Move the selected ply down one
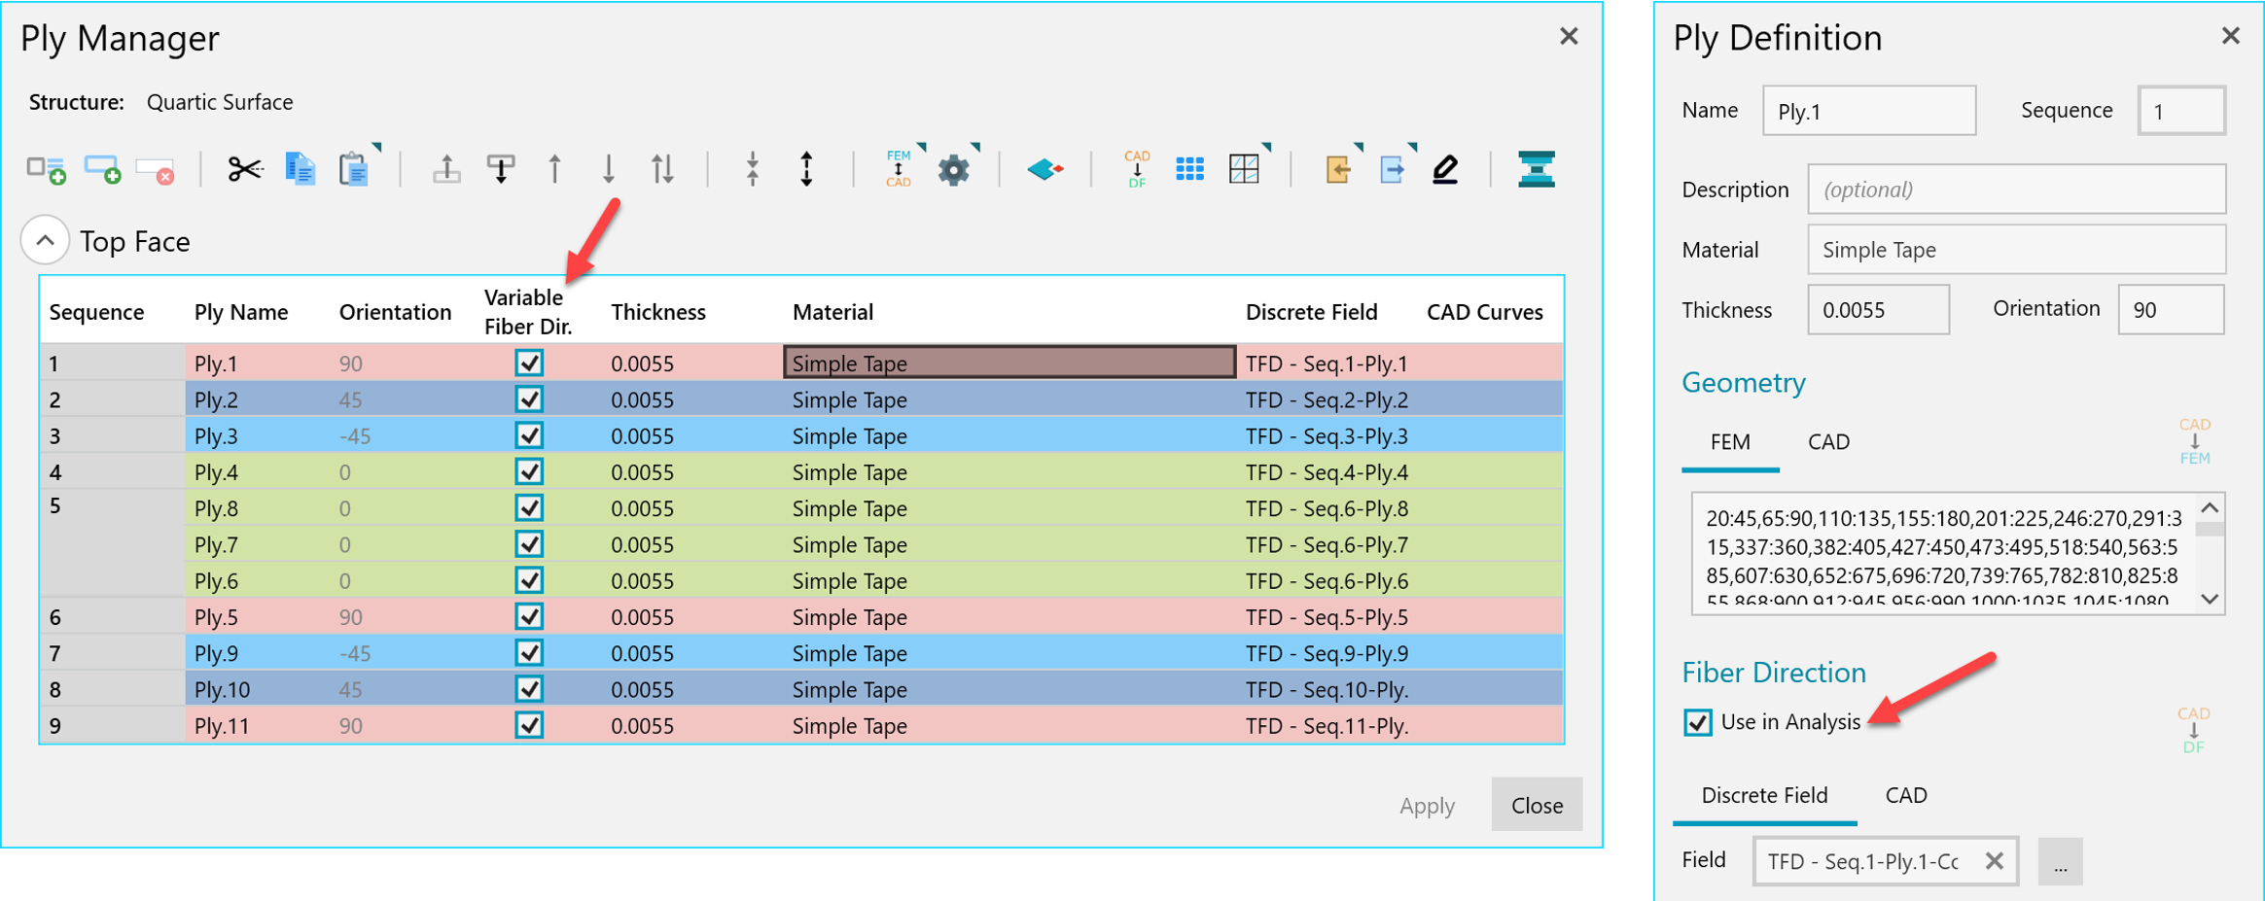2265x901 pixels. coord(609,169)
